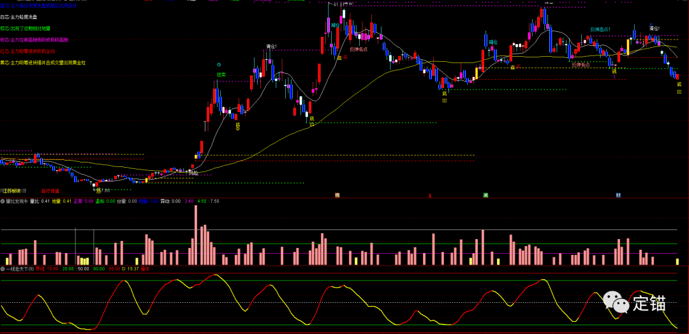Click the 反弹高点! signal label on right
This screenshot has width=689, height=334.
point(600,29)
